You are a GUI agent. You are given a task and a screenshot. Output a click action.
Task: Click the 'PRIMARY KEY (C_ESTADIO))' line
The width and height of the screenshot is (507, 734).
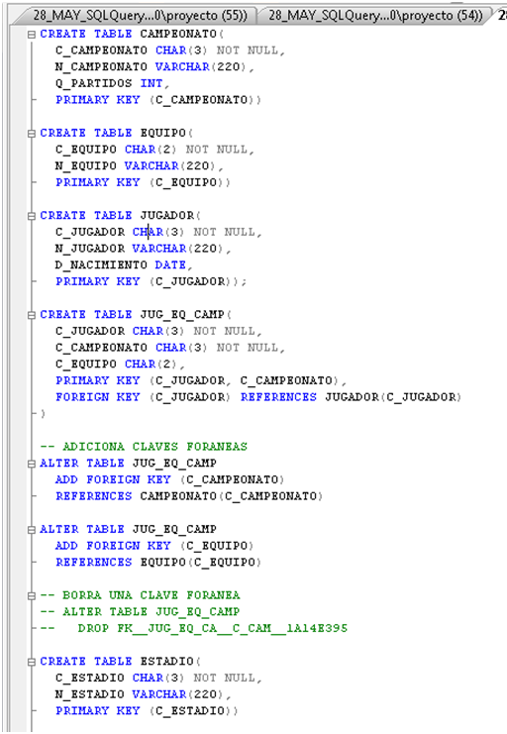click(x=147, y=710)
